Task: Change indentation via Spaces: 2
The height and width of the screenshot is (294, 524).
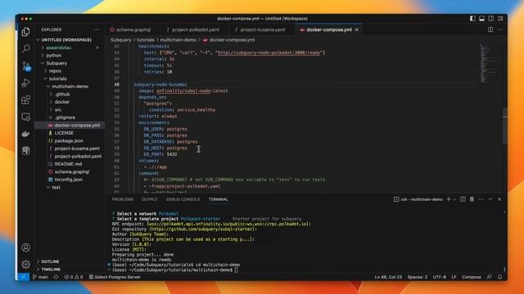Action: 417,277
